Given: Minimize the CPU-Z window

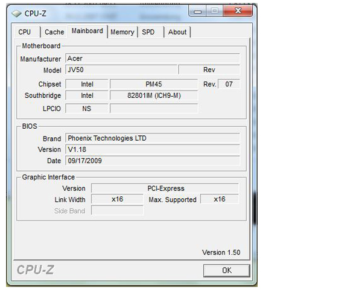Looking at the screenshot, I should [x=197, y=11].
